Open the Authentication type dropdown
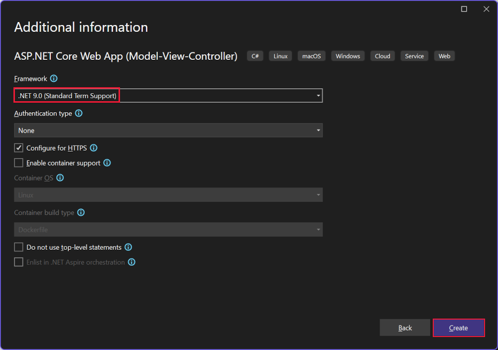 [x=318, y=130]
